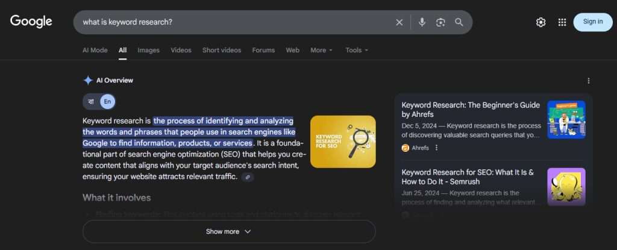Open the Short videos tab
617x250 pixels.
(x=222, y=50)
